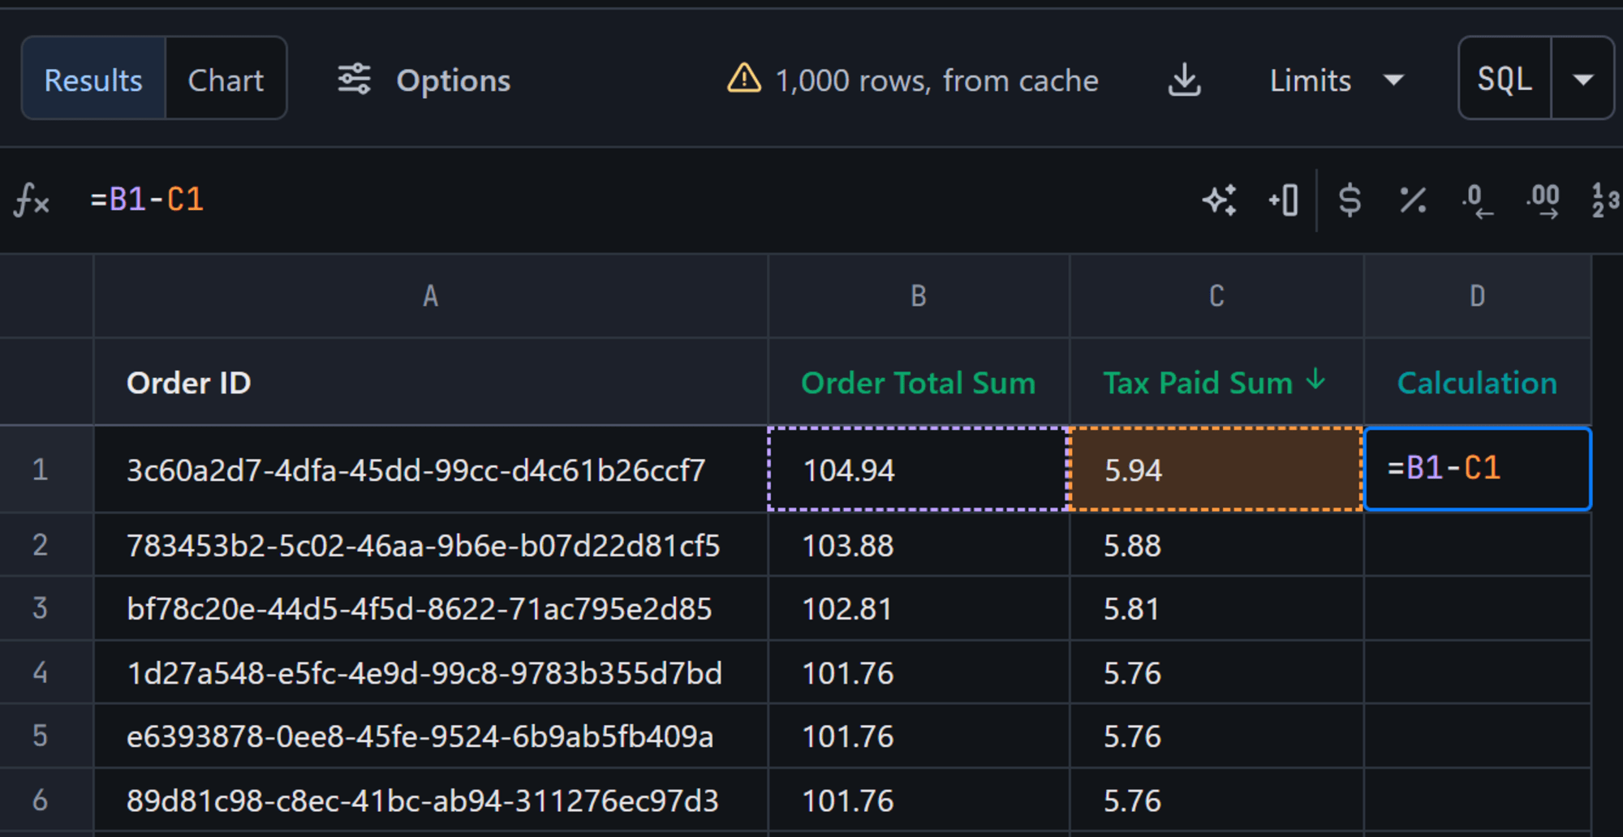1623x837 pixels.
Task: Click cell with order ID e6393878-0ee8-45fe-9524-6b9ab5fb409a
Action: [x=431, y=736]
